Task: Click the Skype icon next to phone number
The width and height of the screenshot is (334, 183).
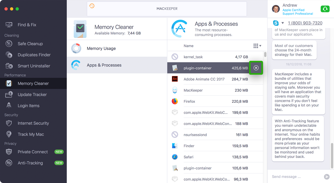Action: (x=276, y=23)
